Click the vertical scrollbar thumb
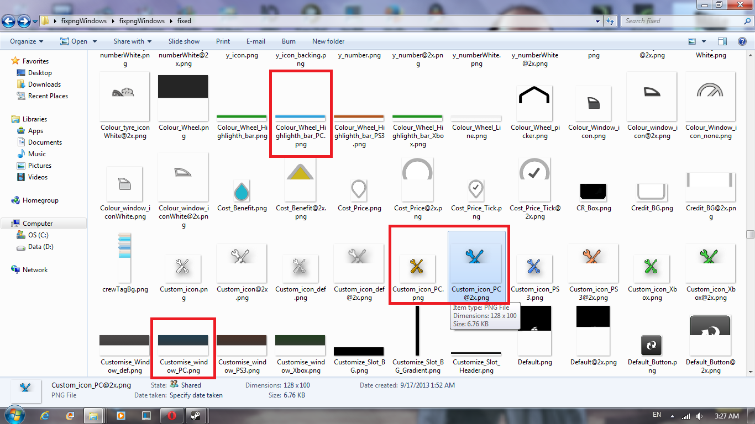Image resolution: width=755 pixels, height=424 pixels. tap(750, 234)
